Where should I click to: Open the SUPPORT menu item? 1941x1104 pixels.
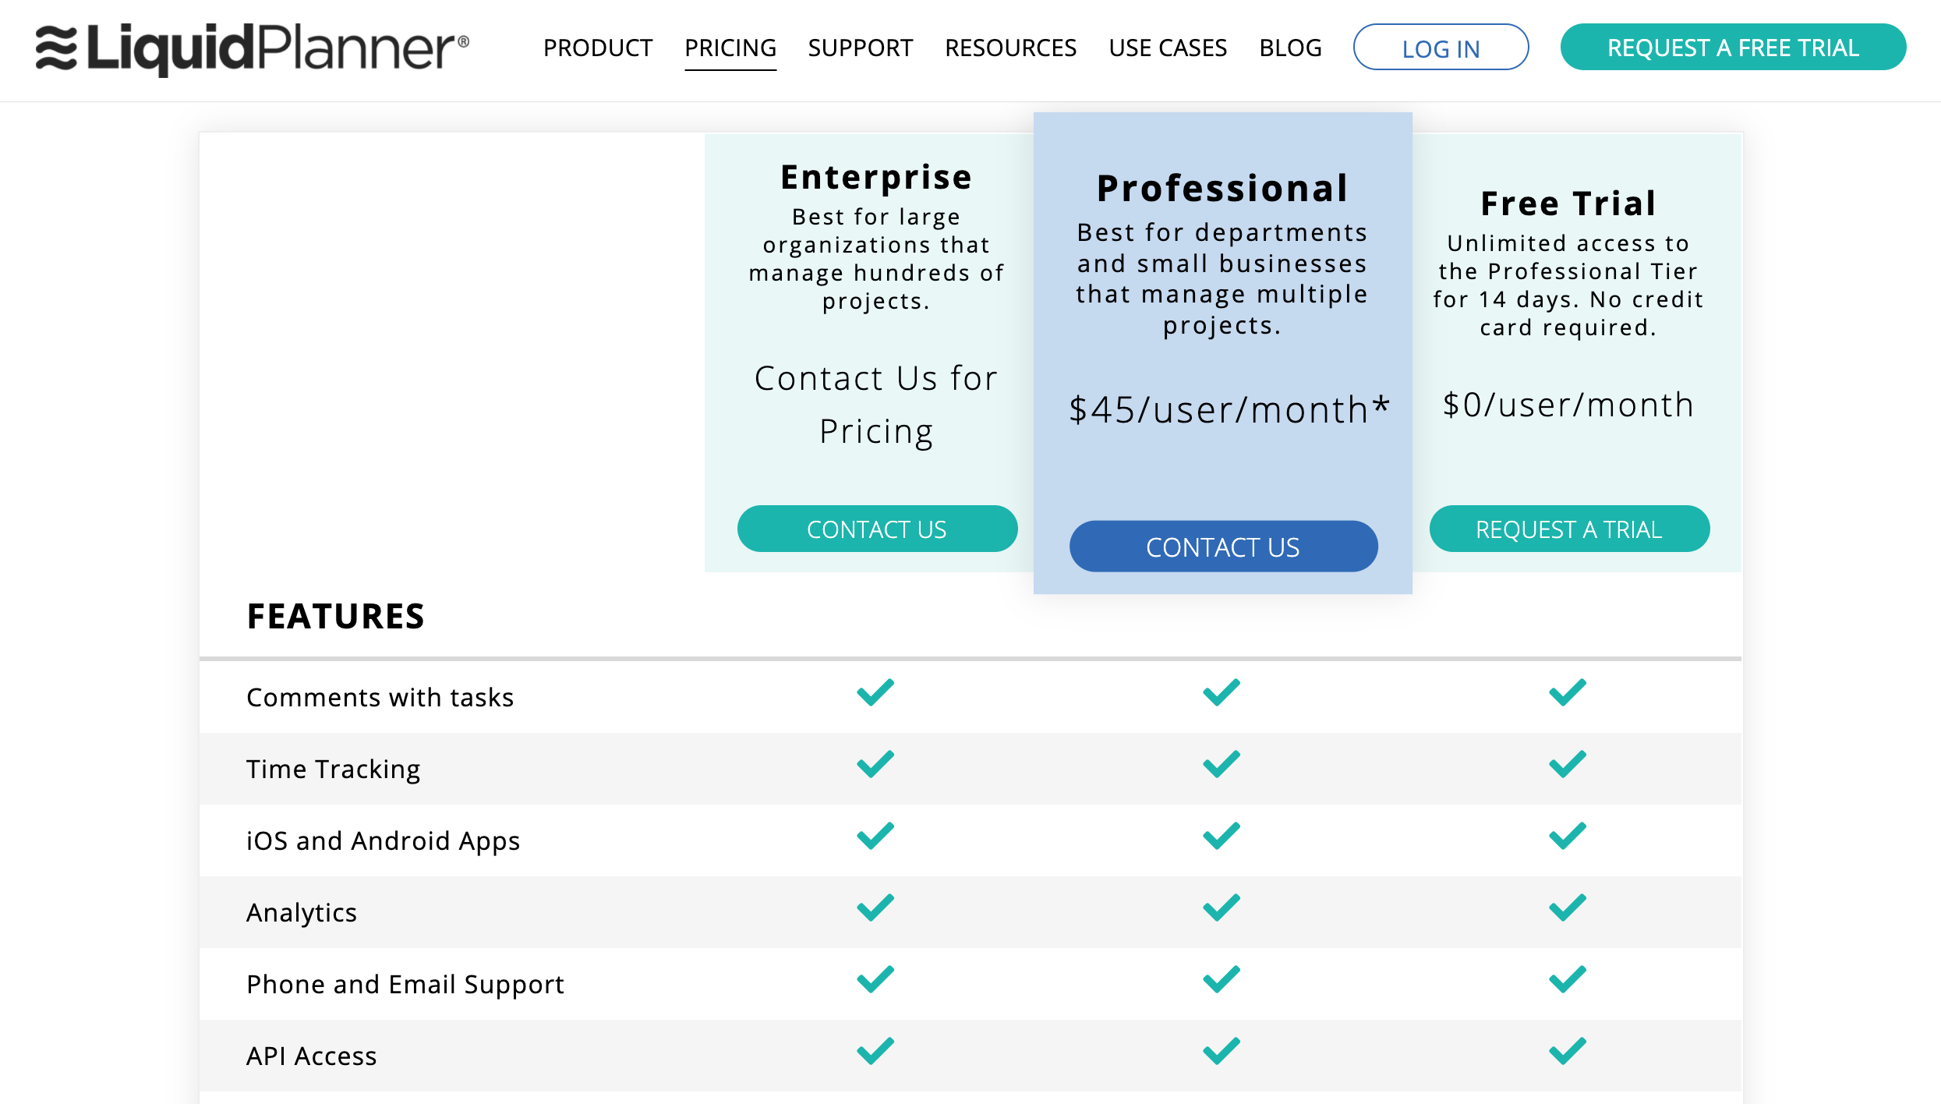point(861,48)
